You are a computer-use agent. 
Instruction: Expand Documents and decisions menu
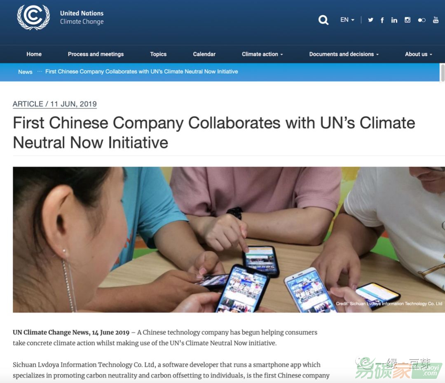(x=344, y=54)
